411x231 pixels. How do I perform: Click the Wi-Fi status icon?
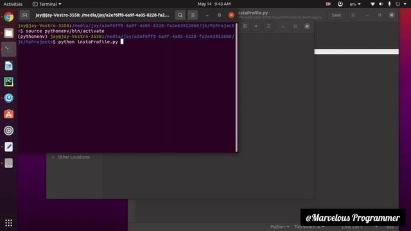tap(372, 4)
